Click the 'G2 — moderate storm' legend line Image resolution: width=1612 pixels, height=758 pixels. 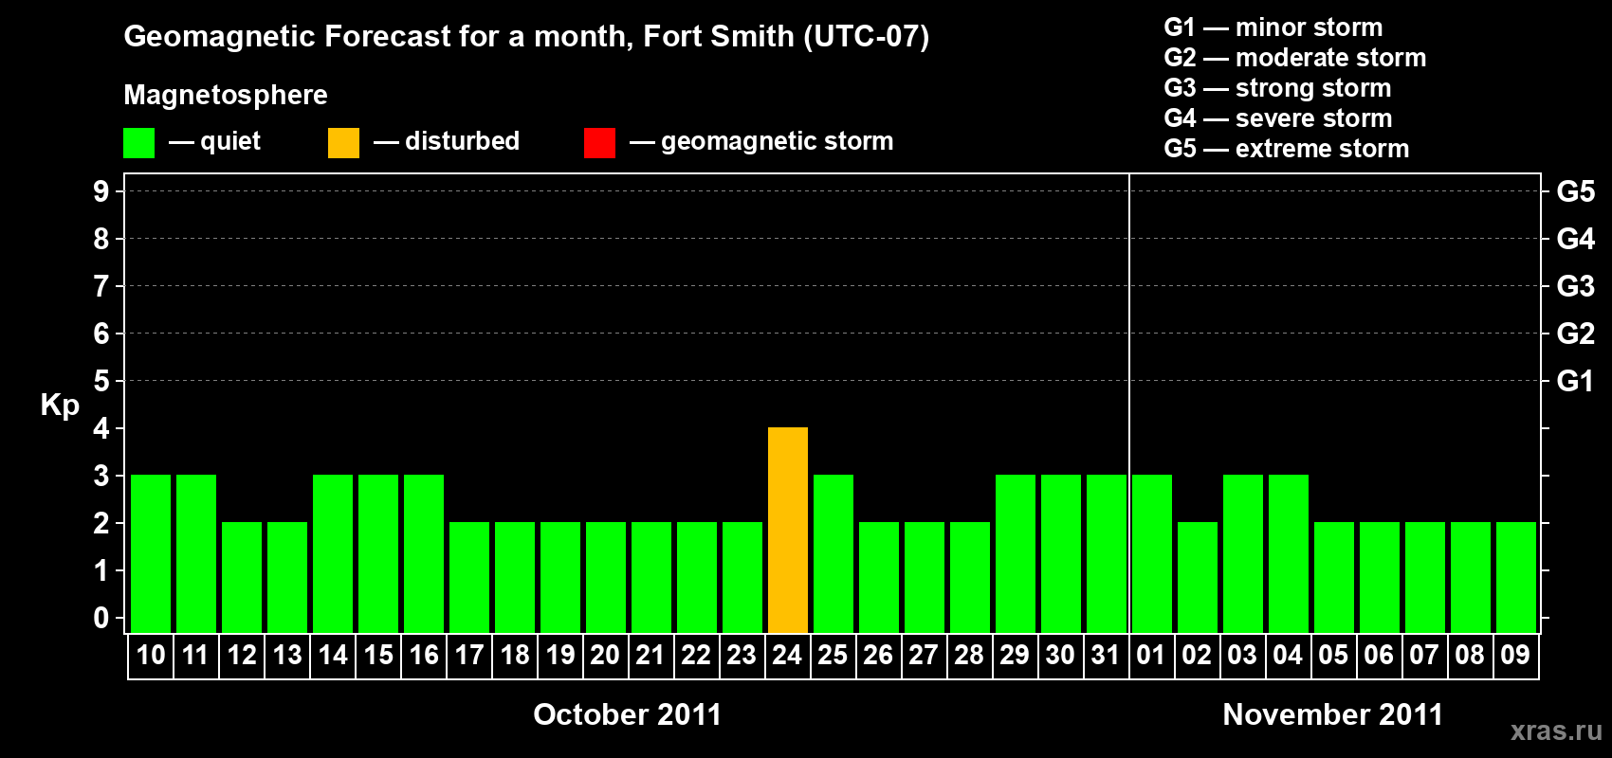tap(1294, 58)
